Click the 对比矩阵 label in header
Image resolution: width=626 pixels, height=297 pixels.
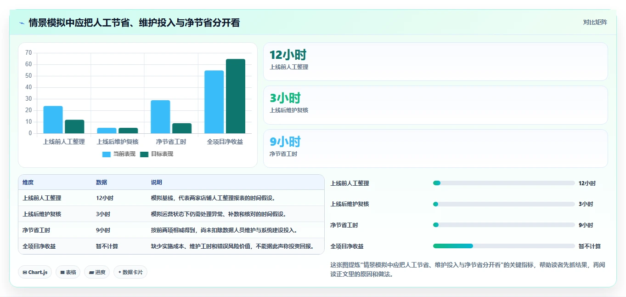(595, 22)
